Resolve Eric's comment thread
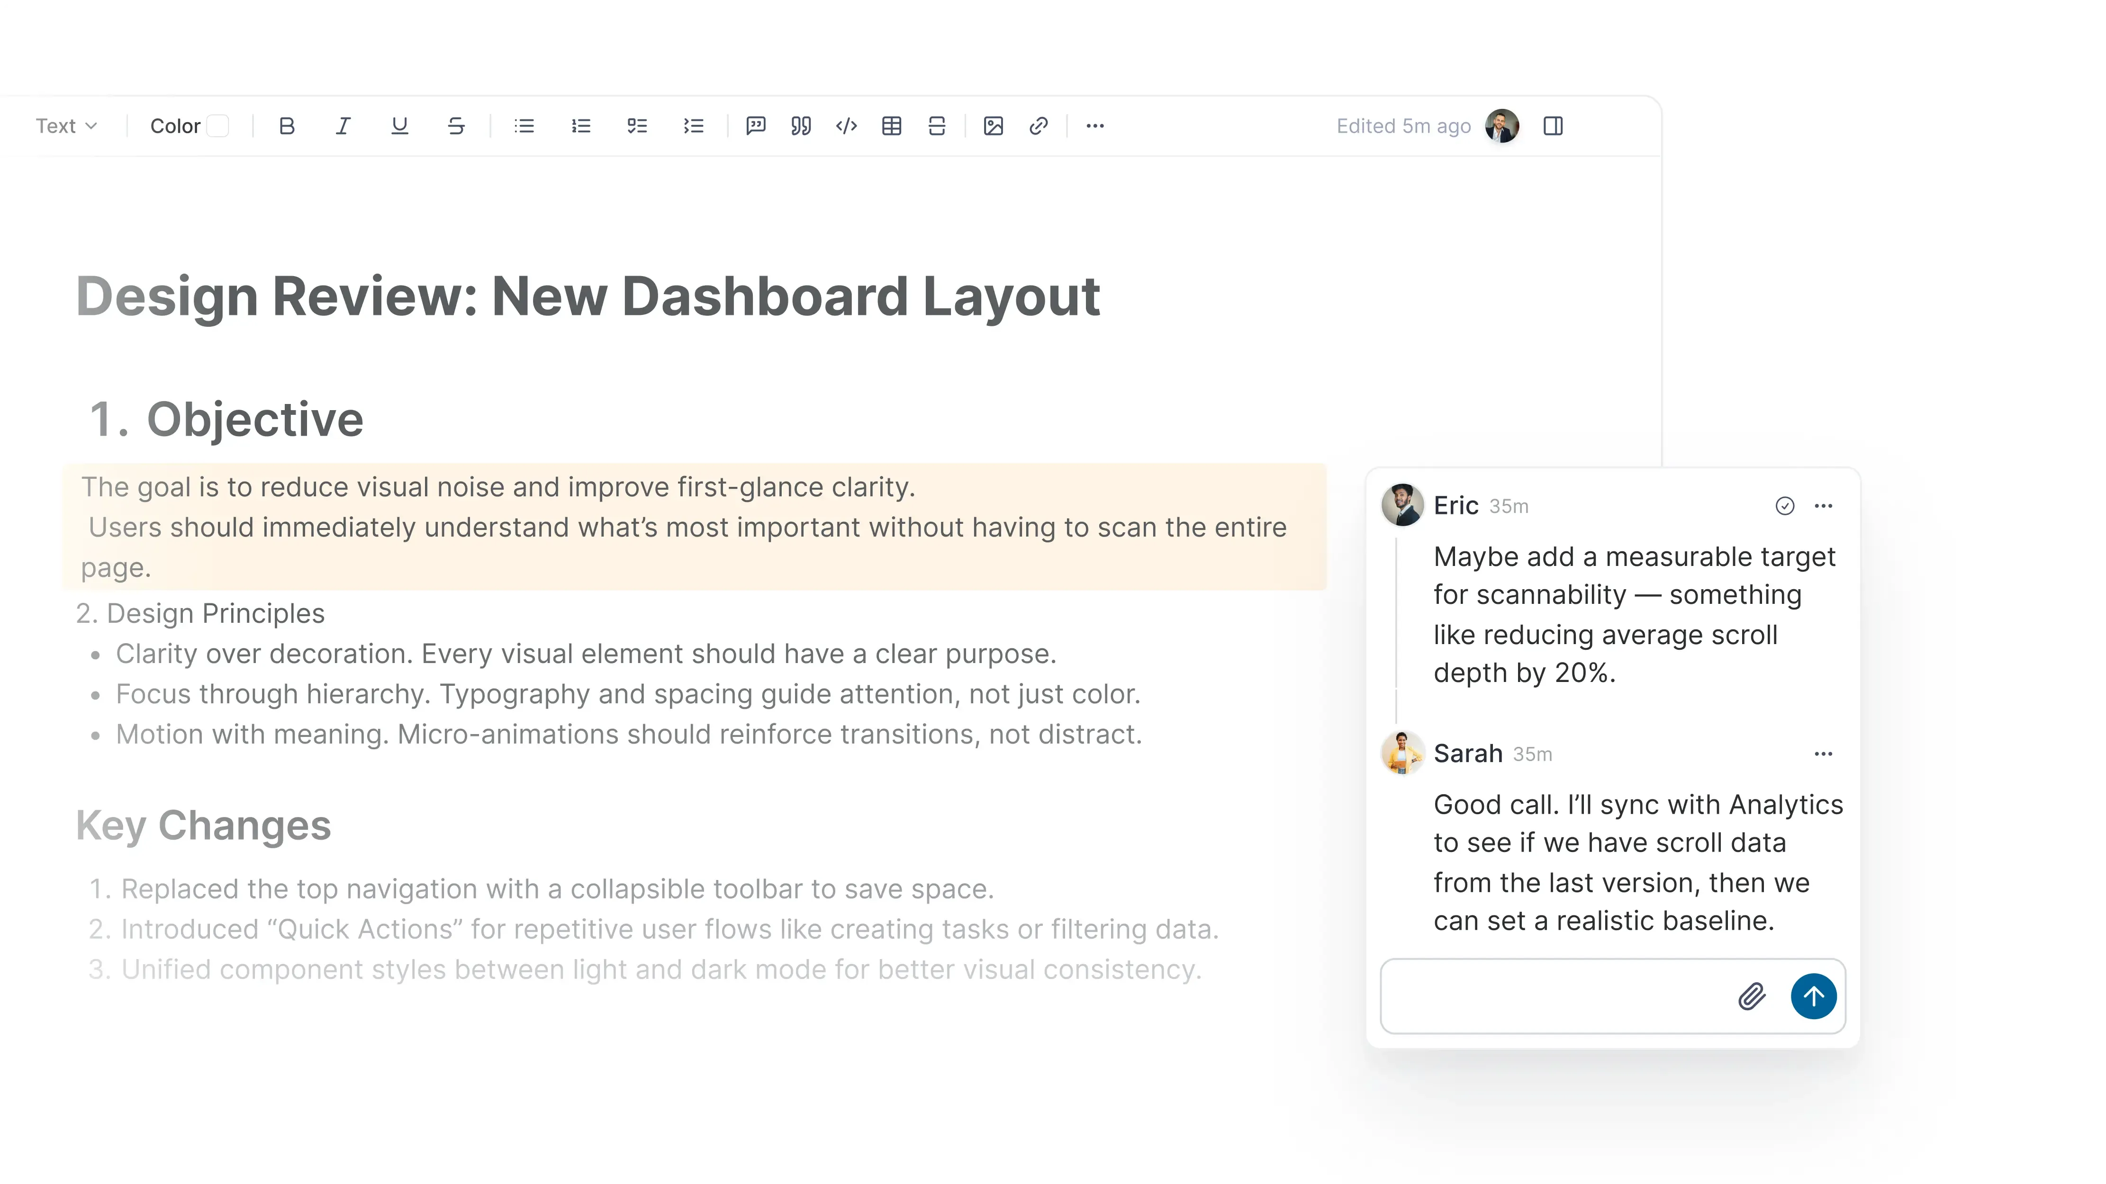 1785,505
